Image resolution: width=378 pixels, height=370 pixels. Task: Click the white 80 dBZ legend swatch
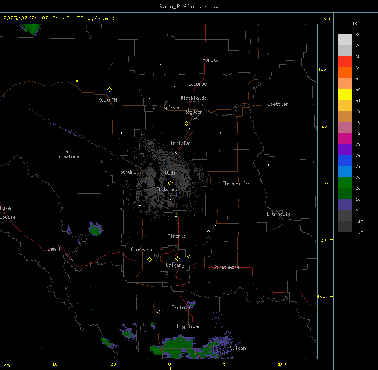(345, 40)
